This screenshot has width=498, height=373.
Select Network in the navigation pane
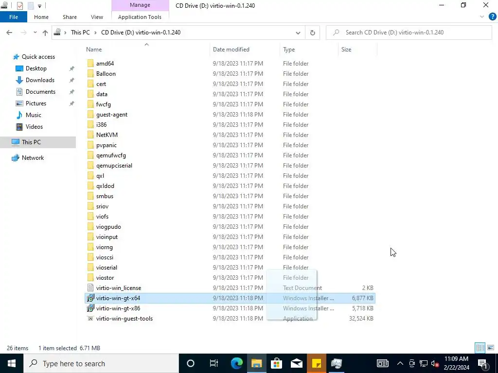coord(33,158)
